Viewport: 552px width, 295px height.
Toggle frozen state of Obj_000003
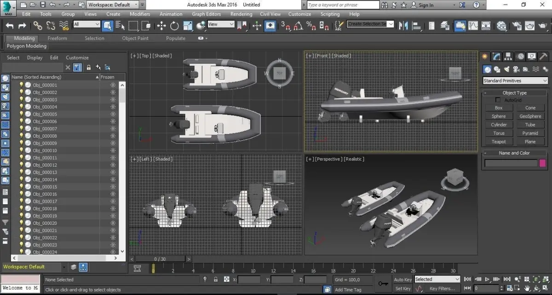coord(113,100)
